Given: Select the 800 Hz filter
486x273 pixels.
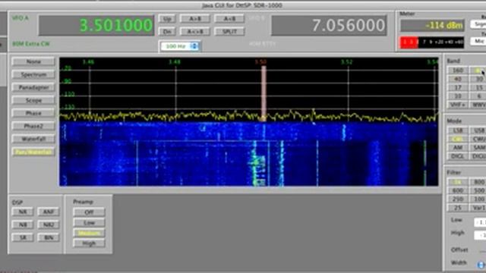Looking at the screenshot, I should pos(478,182).
